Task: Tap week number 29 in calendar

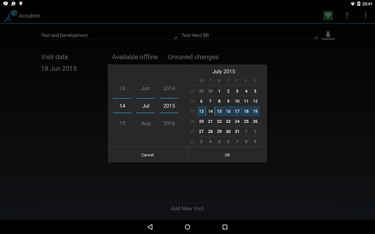Action: coord(192,111)
